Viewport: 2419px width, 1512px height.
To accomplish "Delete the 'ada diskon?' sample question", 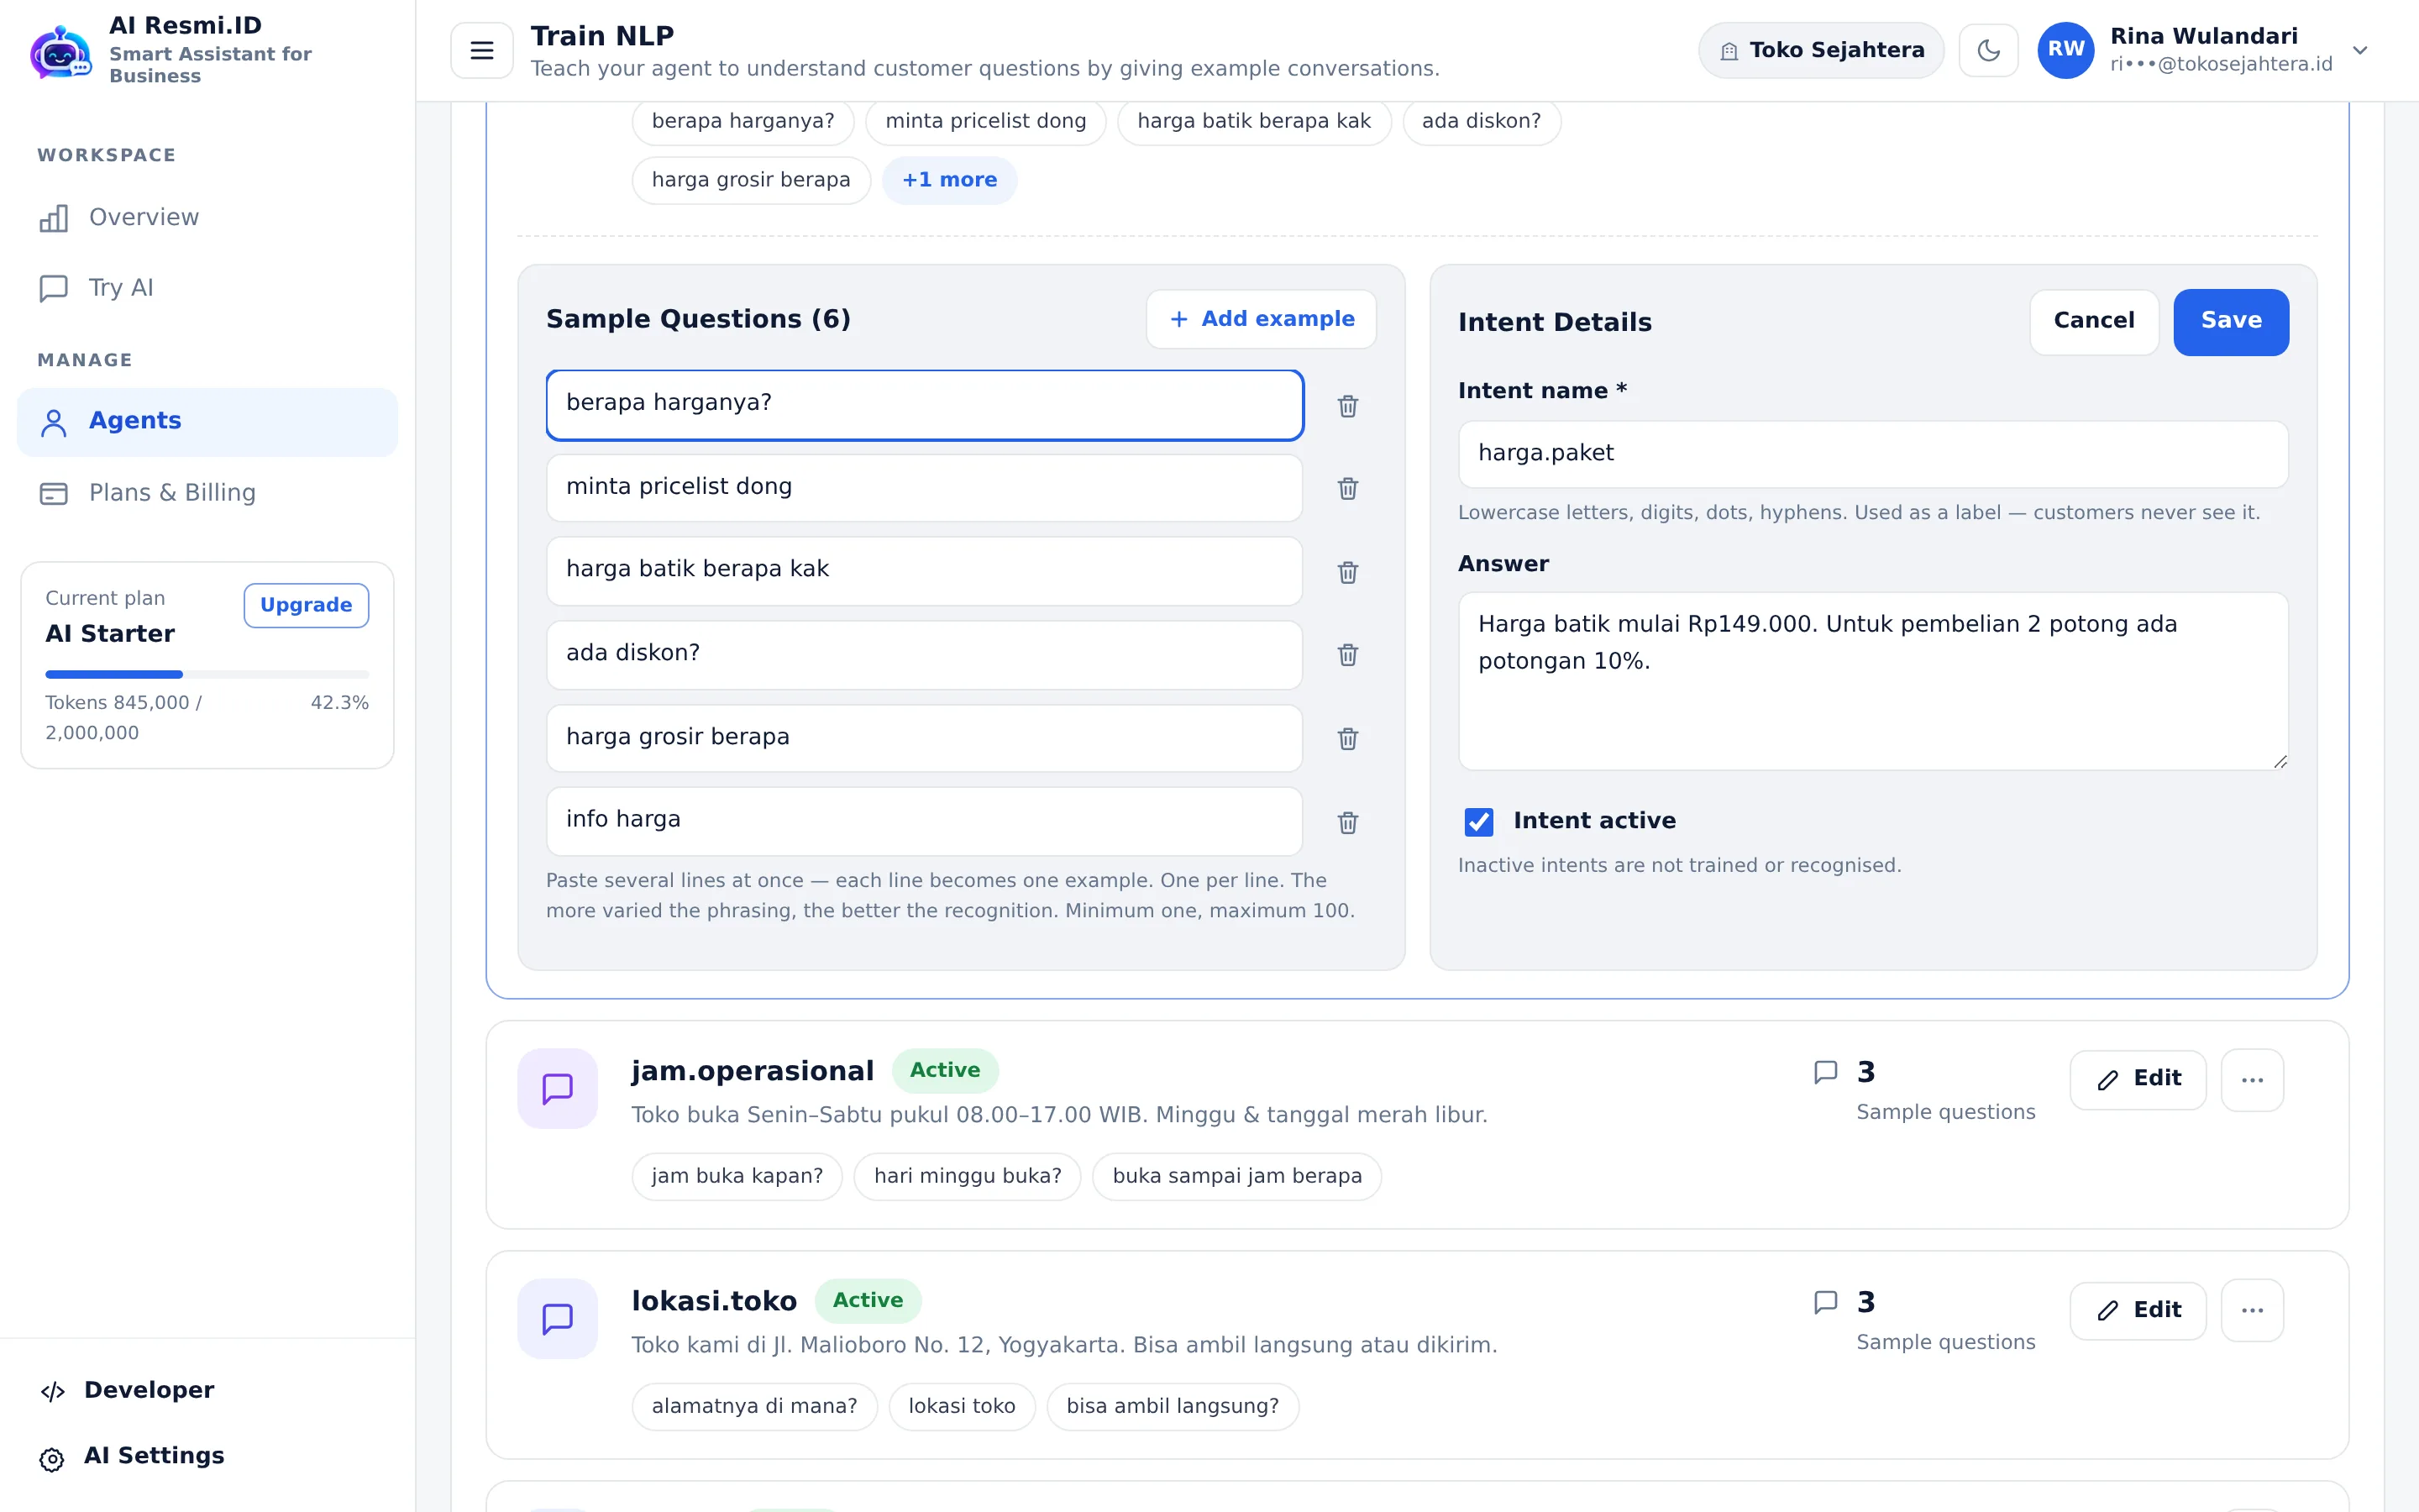I will 1347,655.
